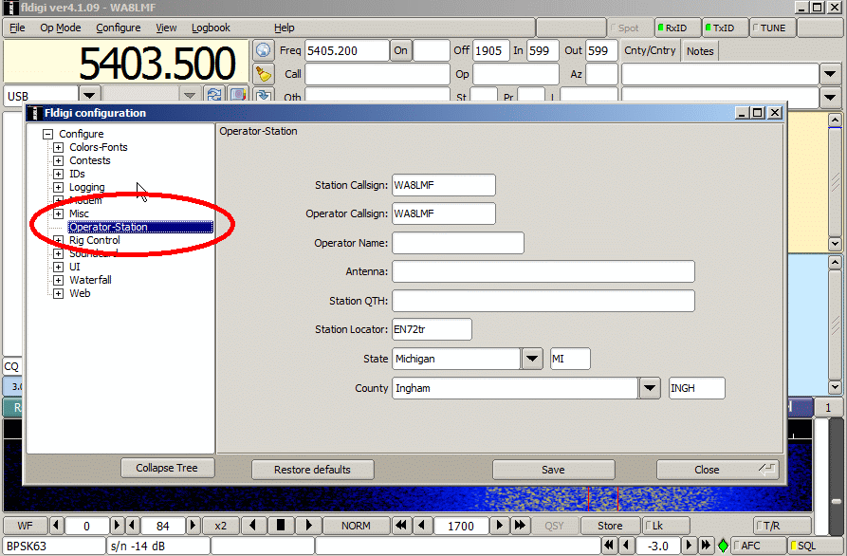Click right arrow beside the 84 value
This screenshot has height=556, width=847.
193,526
